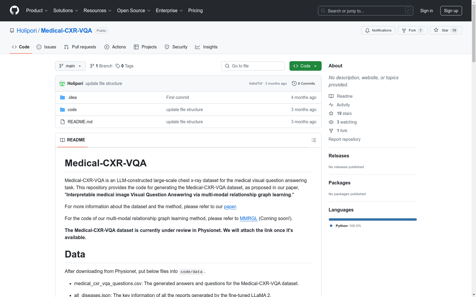Expand the Enterprise menu
This screenshot has height=297, width=476.
click(169, 11)
